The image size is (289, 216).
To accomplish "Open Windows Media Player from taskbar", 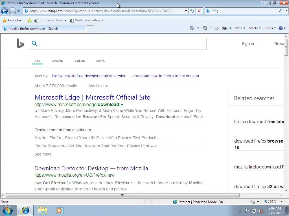I will (x=60, y=210).
